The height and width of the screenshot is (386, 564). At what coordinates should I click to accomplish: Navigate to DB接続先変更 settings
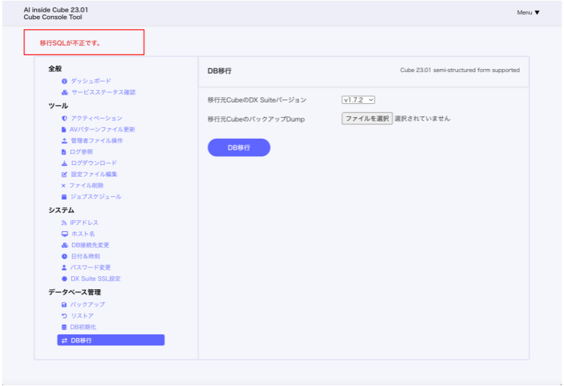(x=89, y=245)
